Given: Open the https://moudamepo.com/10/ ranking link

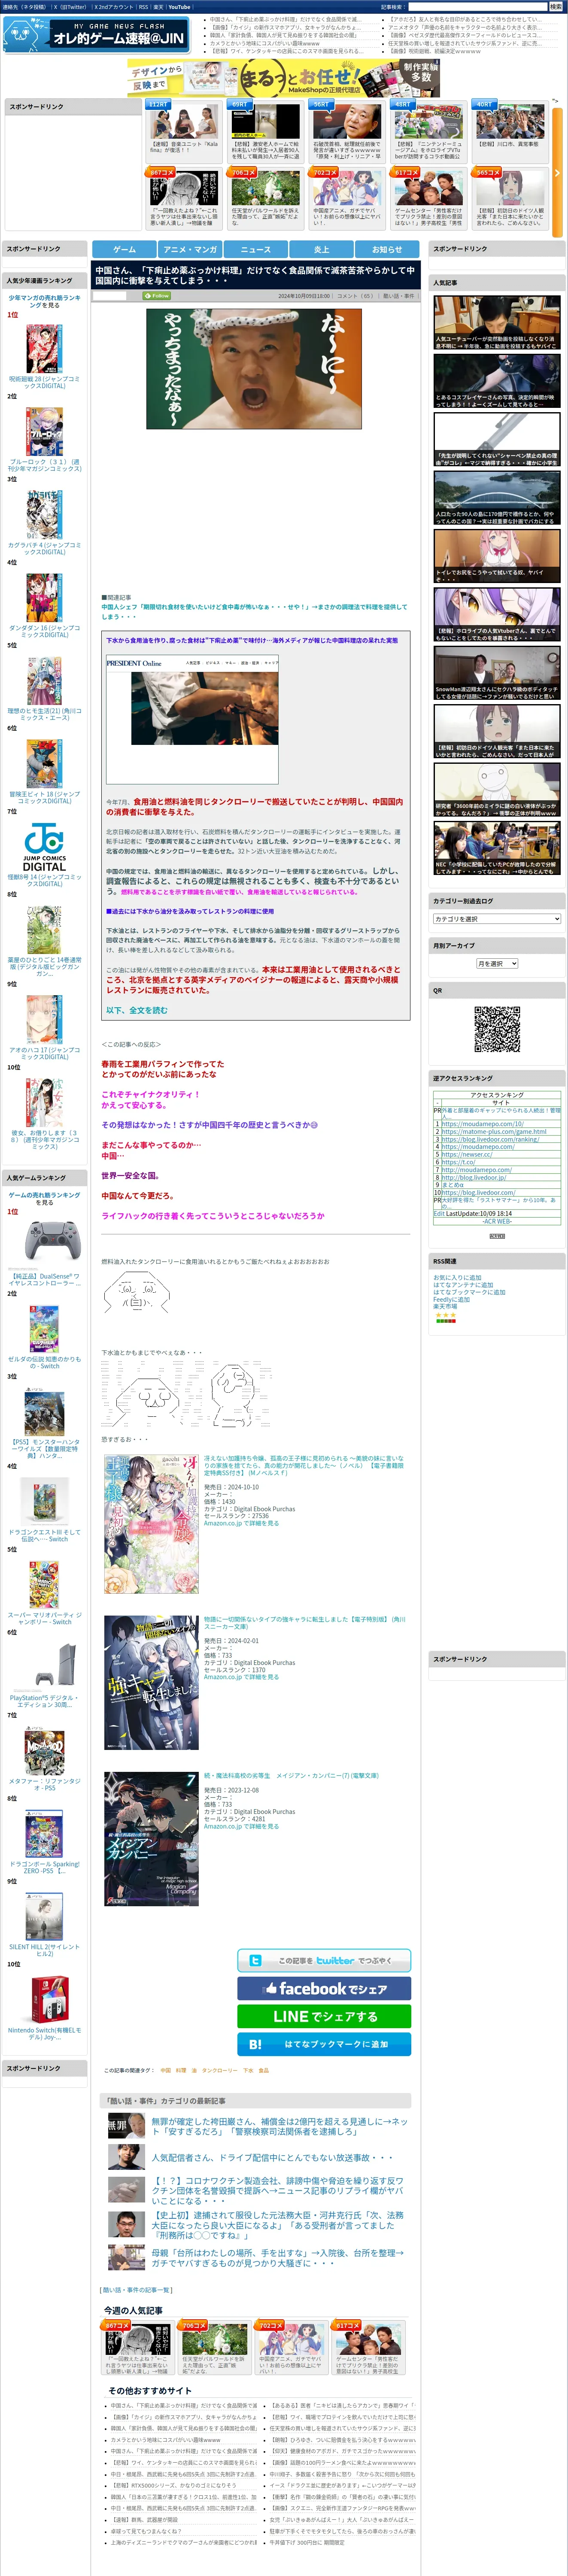Looking at the screenshot, I should [x=482, y=1123].
